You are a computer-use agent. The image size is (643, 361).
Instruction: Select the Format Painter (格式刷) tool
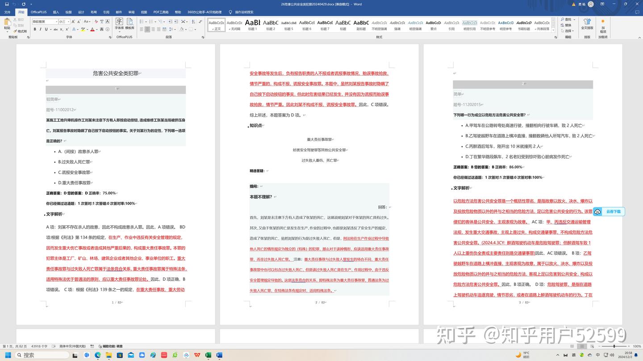click(20, 31)
